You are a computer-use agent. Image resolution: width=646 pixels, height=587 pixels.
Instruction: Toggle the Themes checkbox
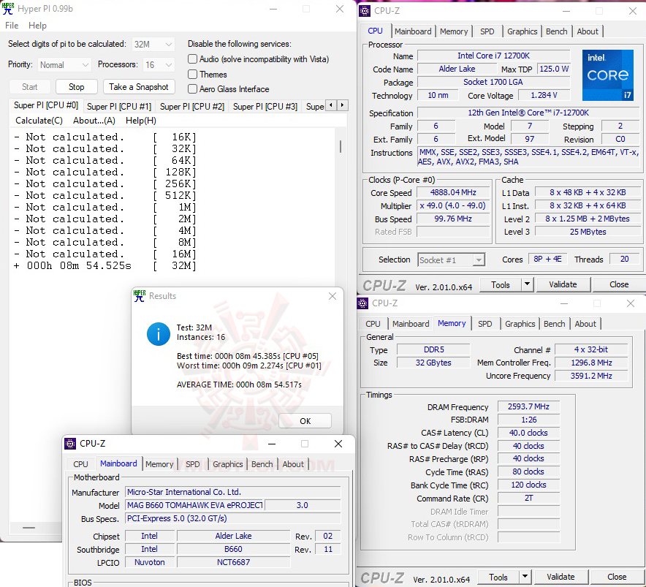tap(192, 75)
